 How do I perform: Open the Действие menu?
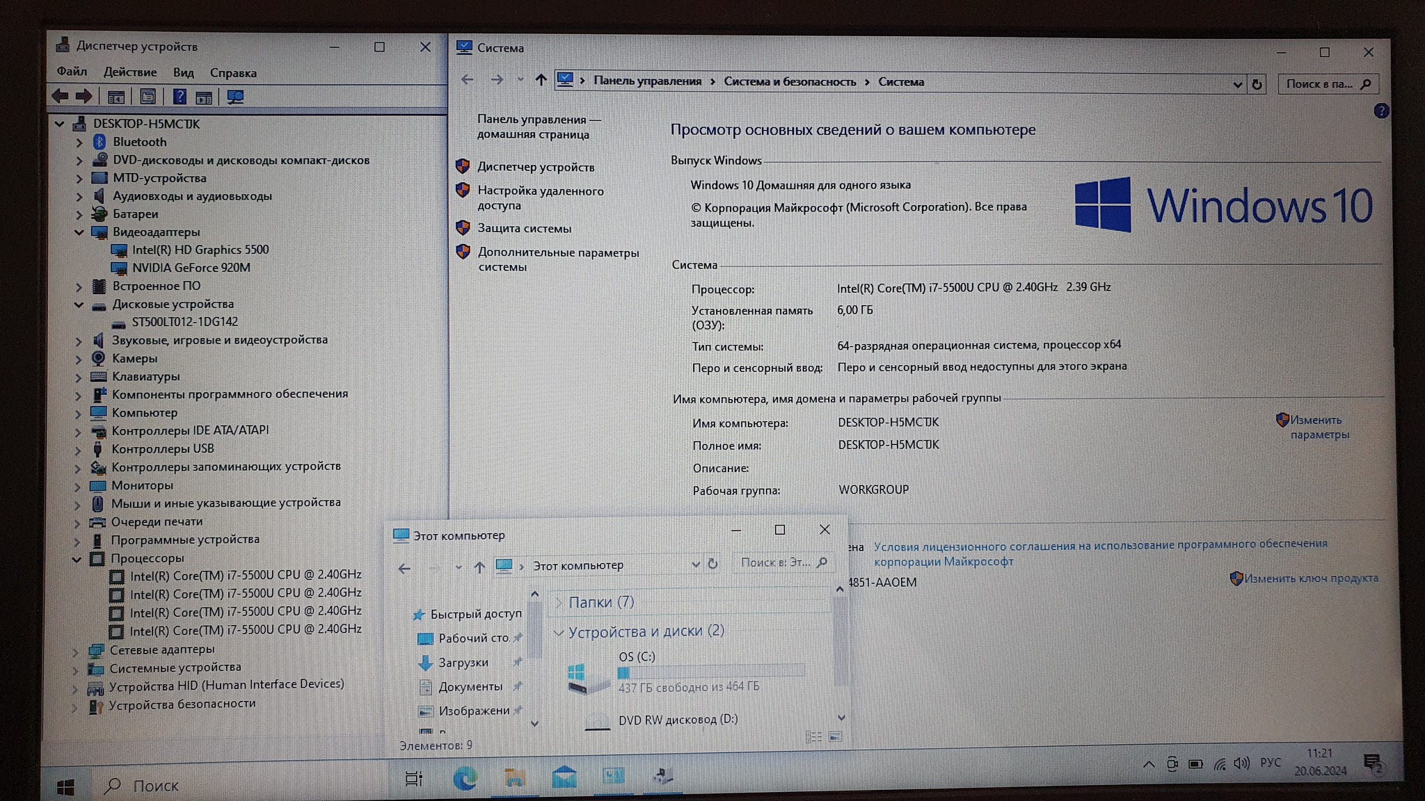pos(130,72)
